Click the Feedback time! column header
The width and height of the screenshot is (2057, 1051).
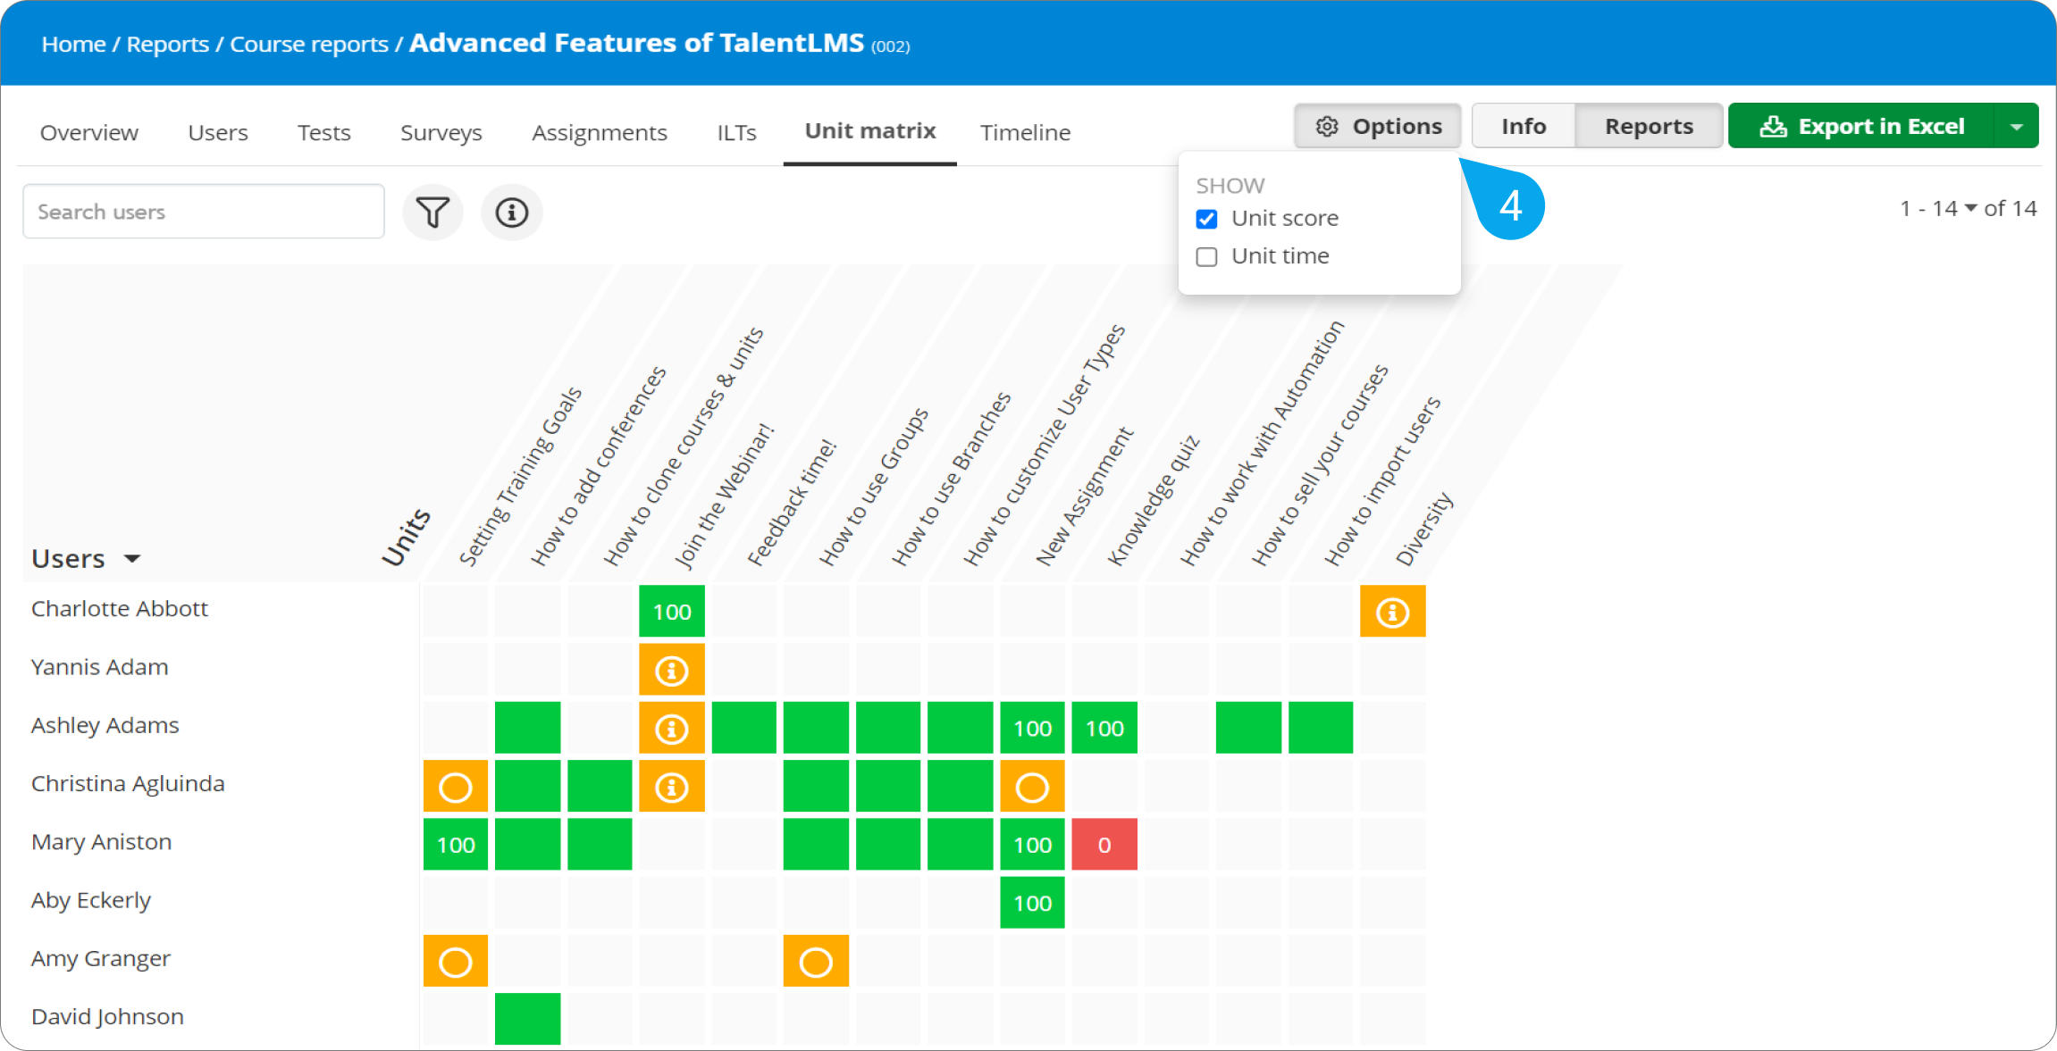click(792, 503)
